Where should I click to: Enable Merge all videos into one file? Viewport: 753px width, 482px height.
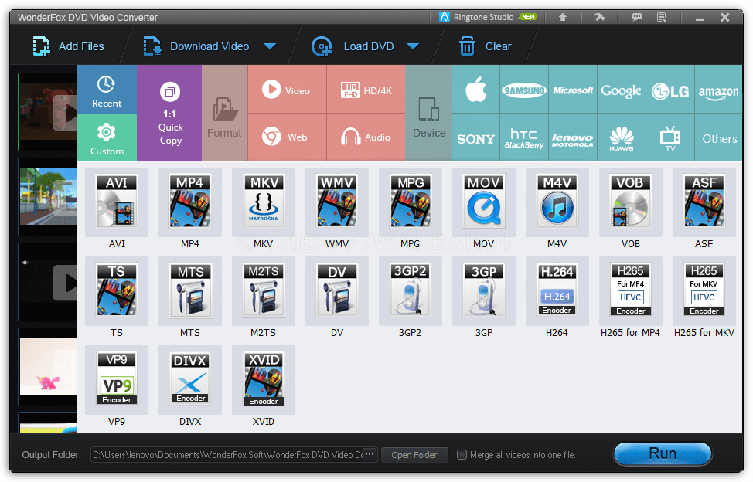point(462,455)
